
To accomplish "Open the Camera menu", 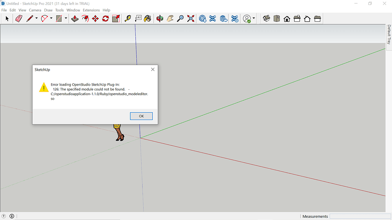I will [35, 10].
